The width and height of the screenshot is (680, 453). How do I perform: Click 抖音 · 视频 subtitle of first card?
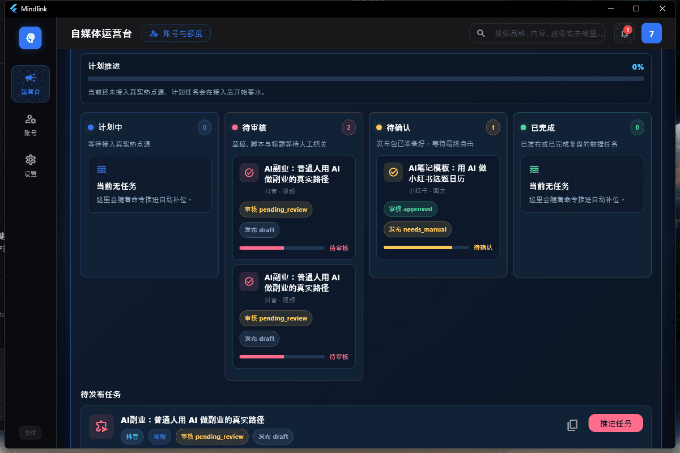pos(280,191)
